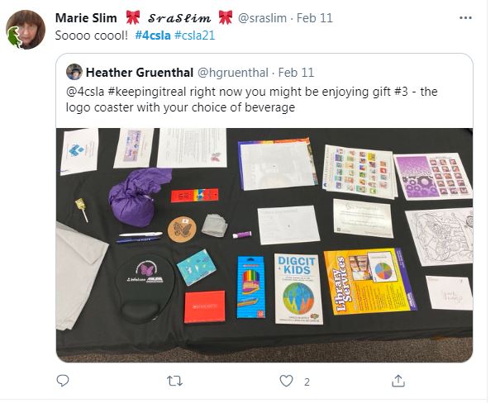Open the share tweet icon
This screenshot has height=403, width=500.
tap(398, 381)
